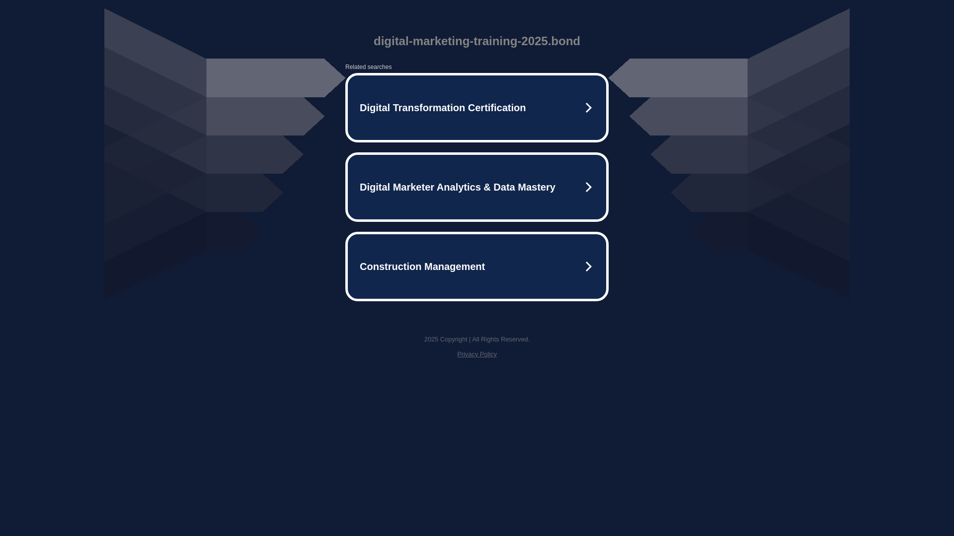Screen dimensions: 954x536
Task: Select the first related search card
Action: click(x=477, y=124)
